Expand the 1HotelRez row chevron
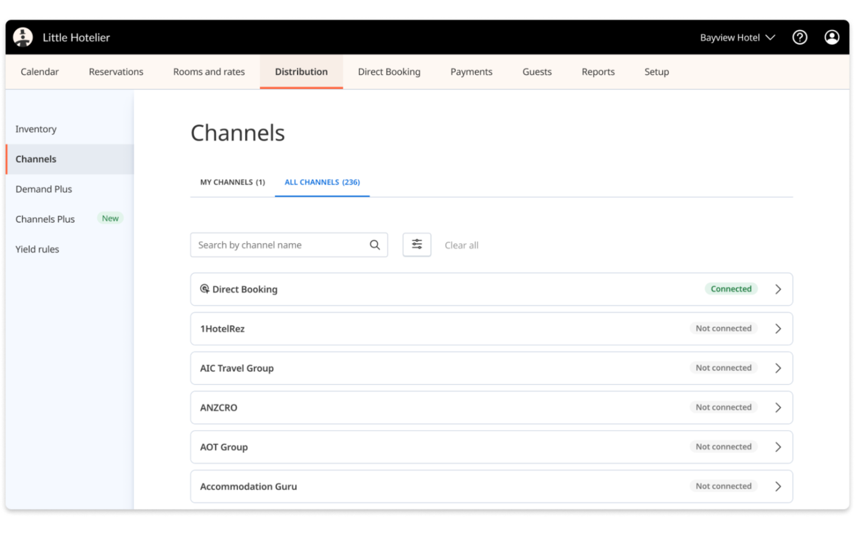The width and height of the screenshot is (855, 534). [x=778, y=329]
